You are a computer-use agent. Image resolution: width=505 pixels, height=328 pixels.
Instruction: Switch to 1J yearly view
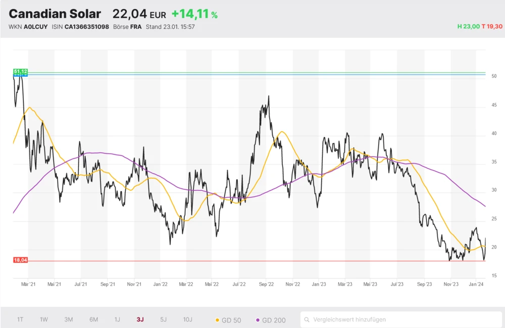(x=117, y=319)
